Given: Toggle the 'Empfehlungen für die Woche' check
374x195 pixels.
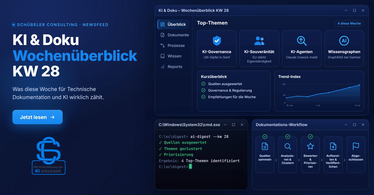Looking at the screenshot, I should pos(203,97).
